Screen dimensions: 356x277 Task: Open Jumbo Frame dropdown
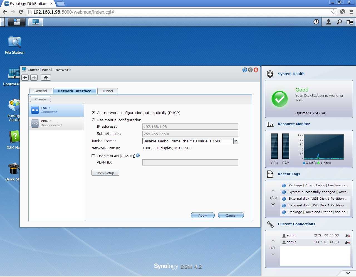(x=236, y=141)
